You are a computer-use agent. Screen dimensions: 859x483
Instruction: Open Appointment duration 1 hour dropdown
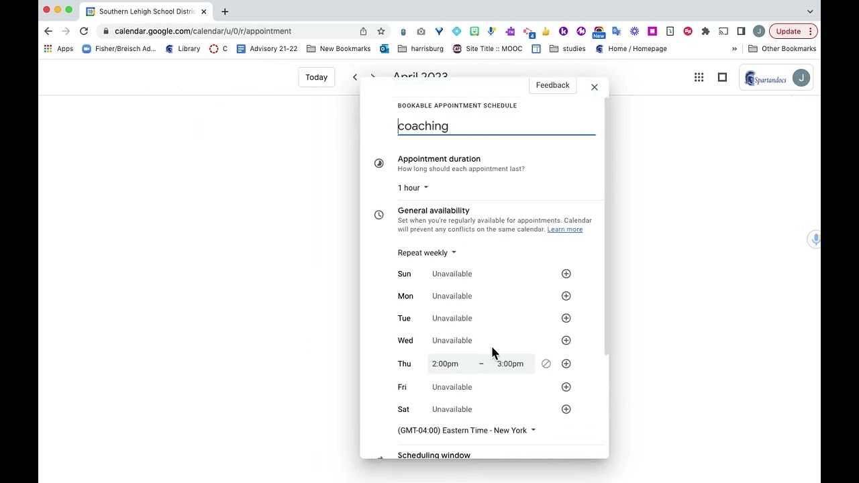[413, 188]
